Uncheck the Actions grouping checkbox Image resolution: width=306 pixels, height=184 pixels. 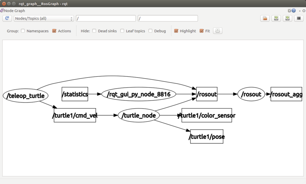[54, 31]
